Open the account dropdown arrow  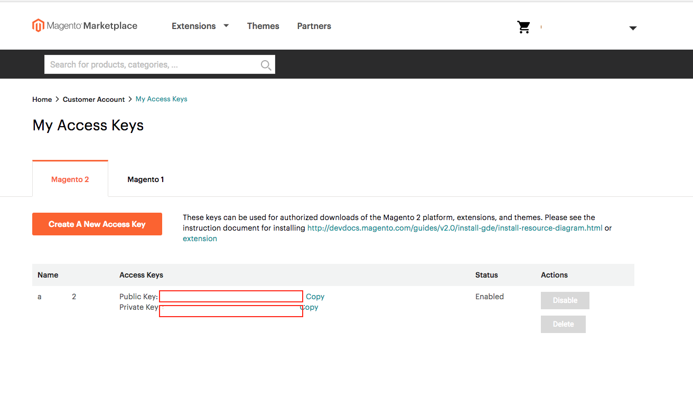(x=633, y=28)
